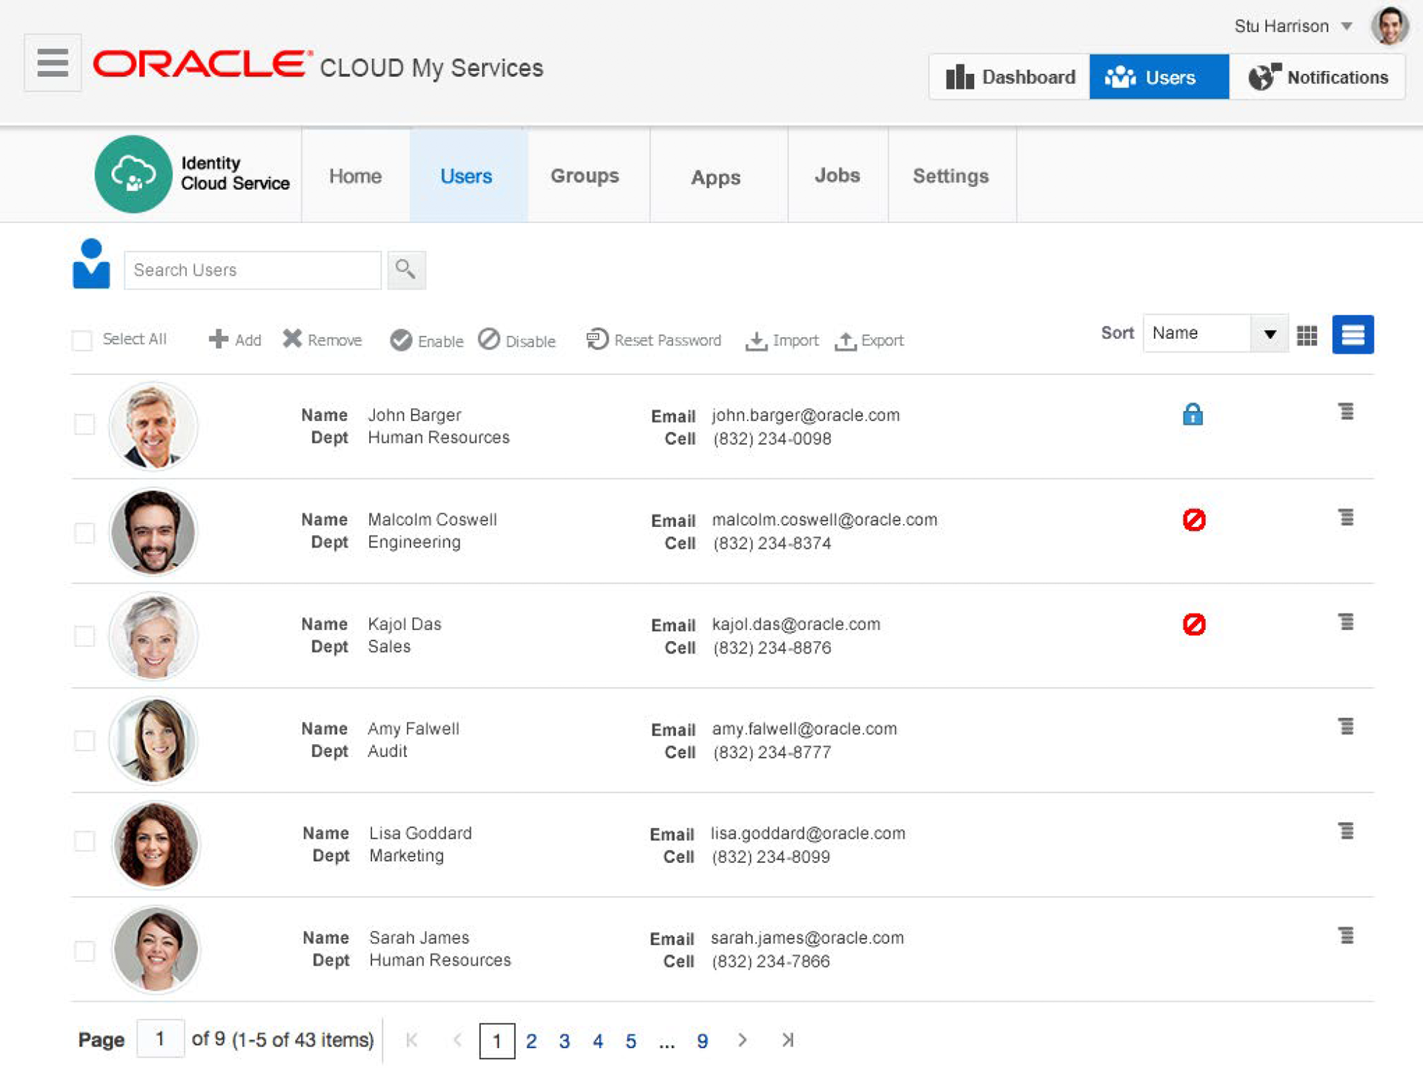Expand Stu Harrison account menu arrow
Viewport: 1423px width, 1068px height.
point(1347,27)
